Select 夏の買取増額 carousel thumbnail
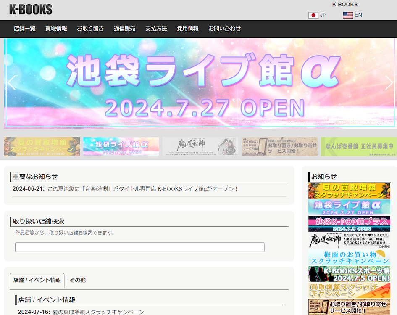Image resolution: width=397 pixels, height=315 pixels. (x=42, y=146)
